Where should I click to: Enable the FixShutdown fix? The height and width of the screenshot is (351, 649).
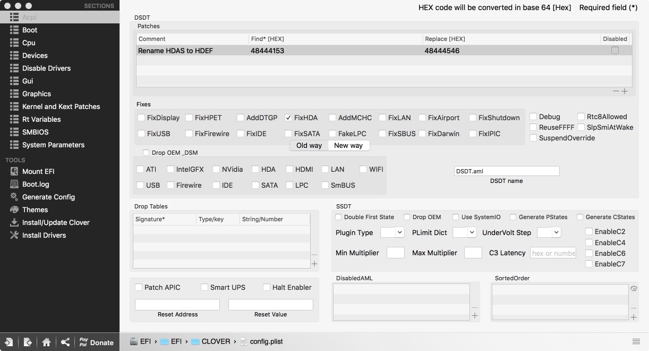pyautogui.click(x=473, y=118)
